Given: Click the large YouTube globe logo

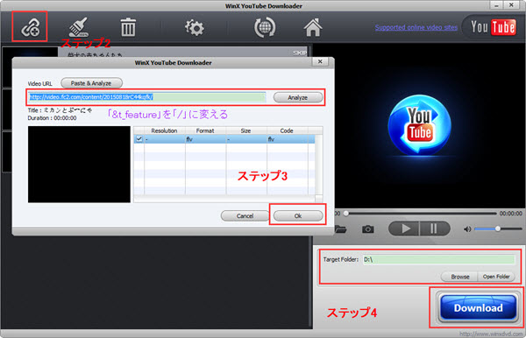Looking at the screenshot, I should click(x=419, y=125).
